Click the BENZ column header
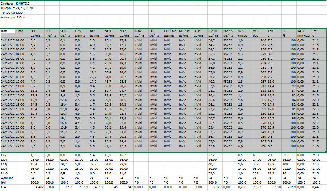 coord(141,31)
